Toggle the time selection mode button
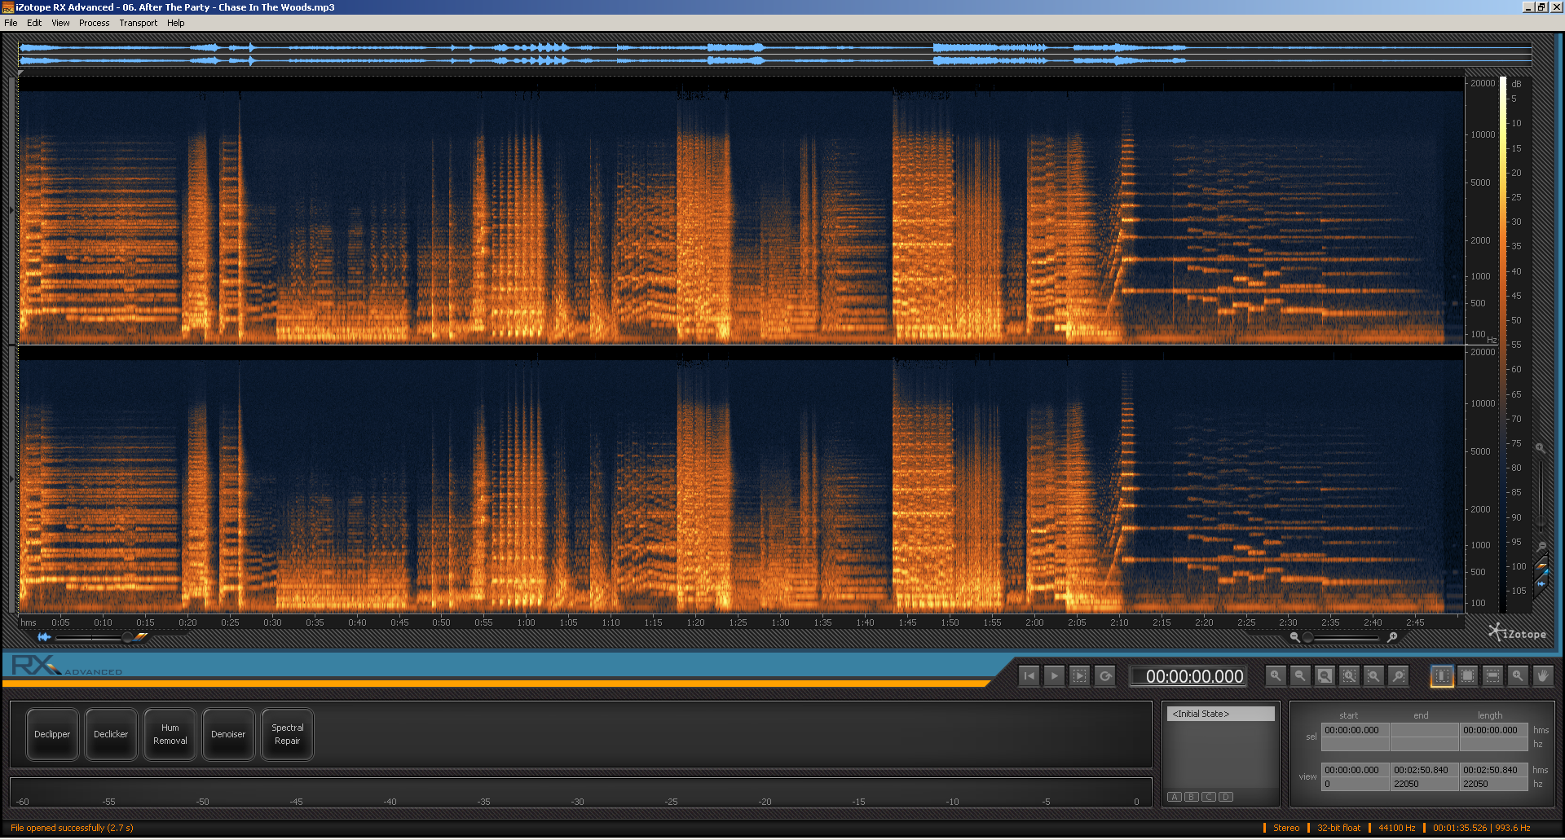Image resolution: width=1565 pixels, height=840 pixels. [x=1441, y=675]
